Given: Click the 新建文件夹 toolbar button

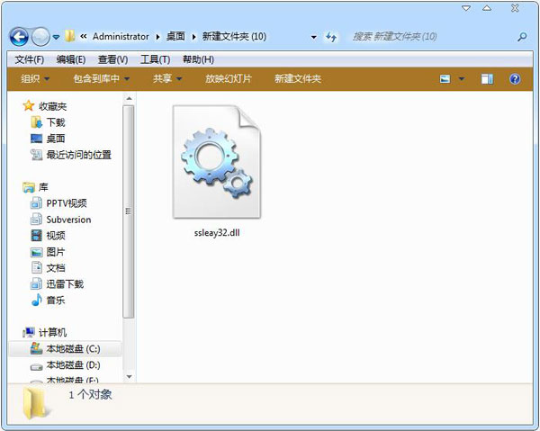Looking at the screenshot, I should pos(297,79).
